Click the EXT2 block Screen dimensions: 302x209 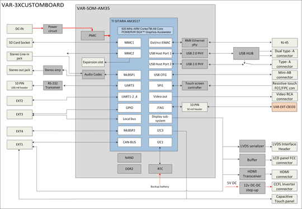(x=20, y=101)
